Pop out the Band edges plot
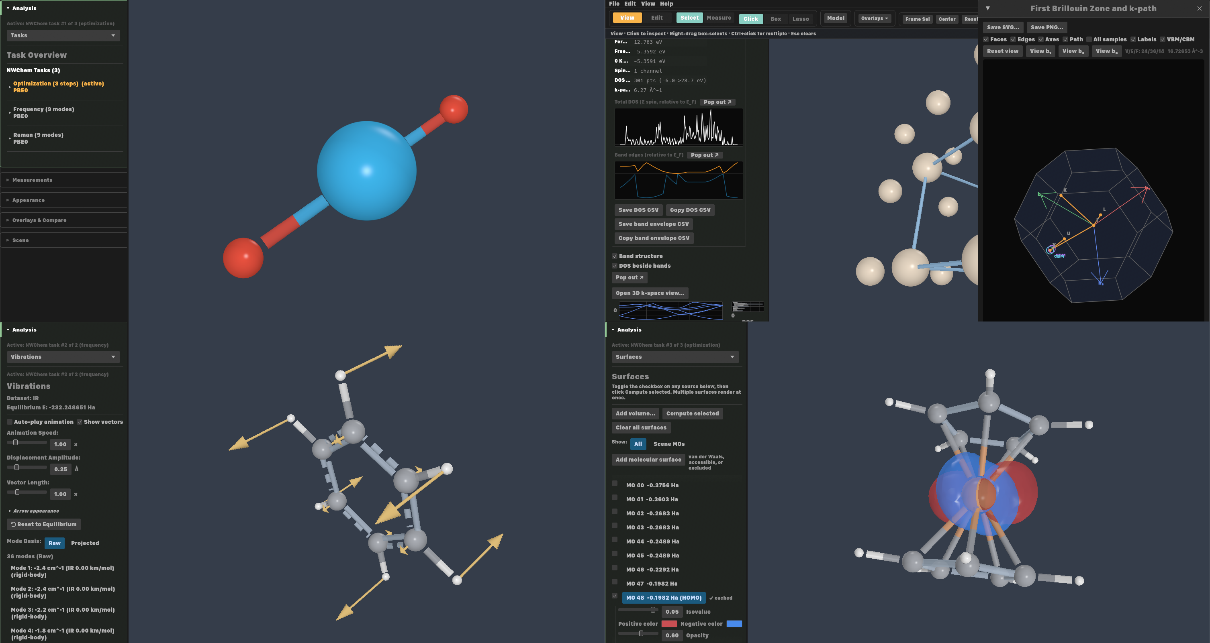Image resolution: width=1210 pixels, height=643 pixels. (x=705, y=155)
